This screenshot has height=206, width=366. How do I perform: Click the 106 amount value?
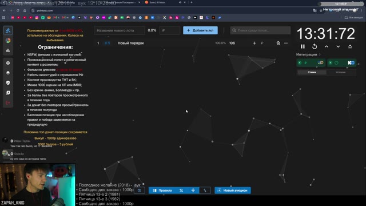coord(232,43)
